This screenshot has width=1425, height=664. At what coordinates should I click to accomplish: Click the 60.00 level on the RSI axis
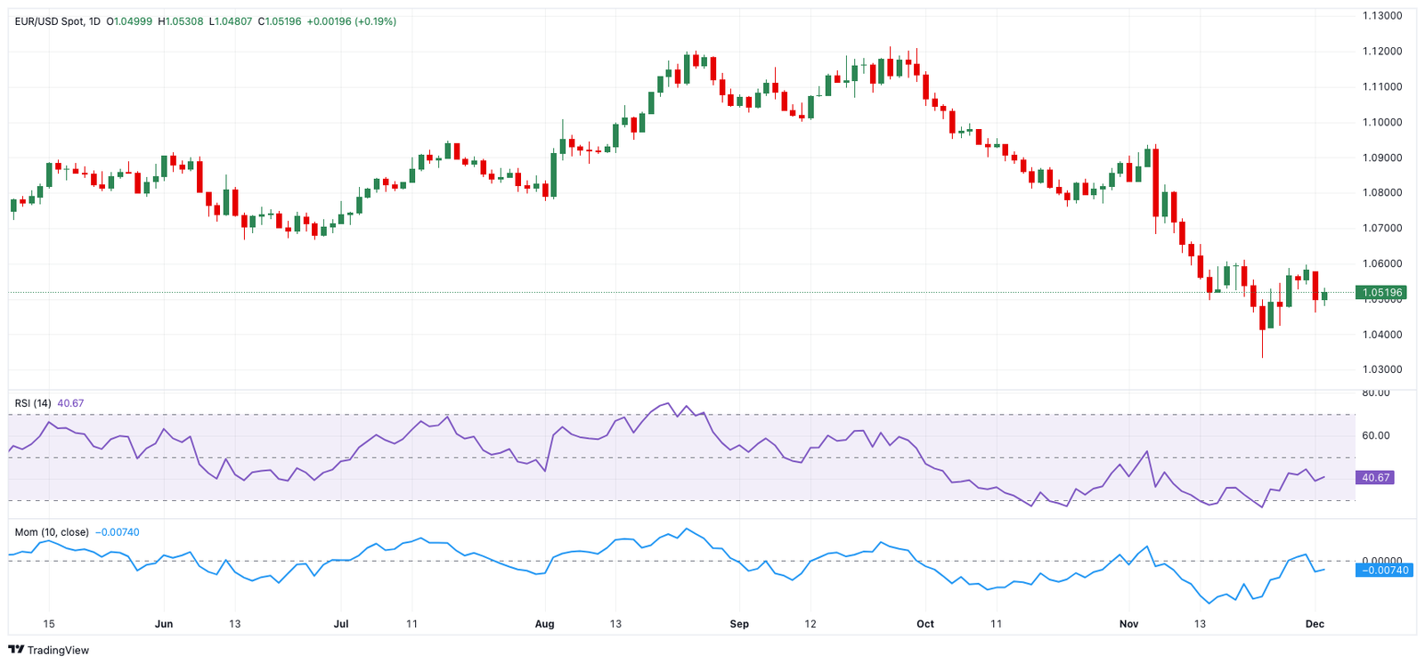(1376, 435)
